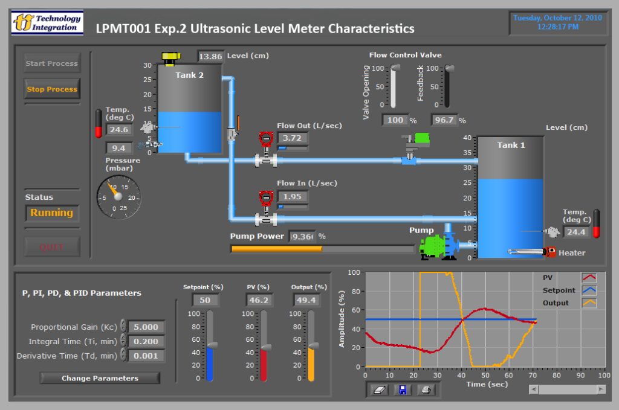
Task: Increment Derivative Time using its stepper
Action: pyautogui.click(x=123, y=351)
